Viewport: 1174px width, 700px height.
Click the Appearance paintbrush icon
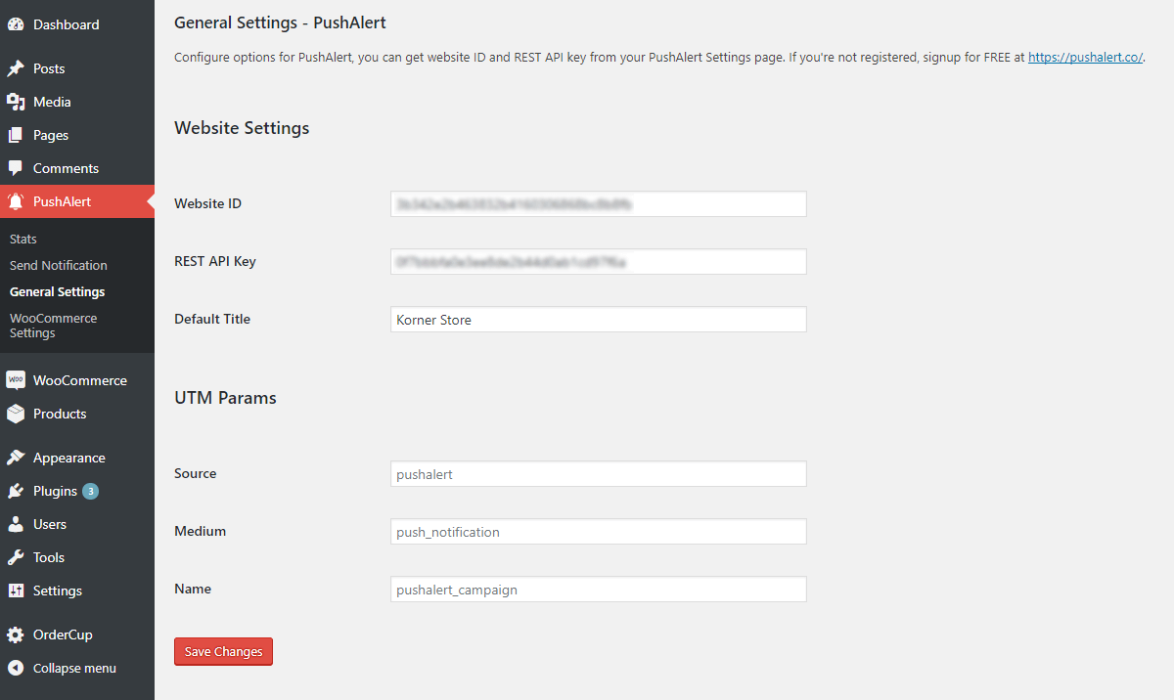(x=16, y=458)
